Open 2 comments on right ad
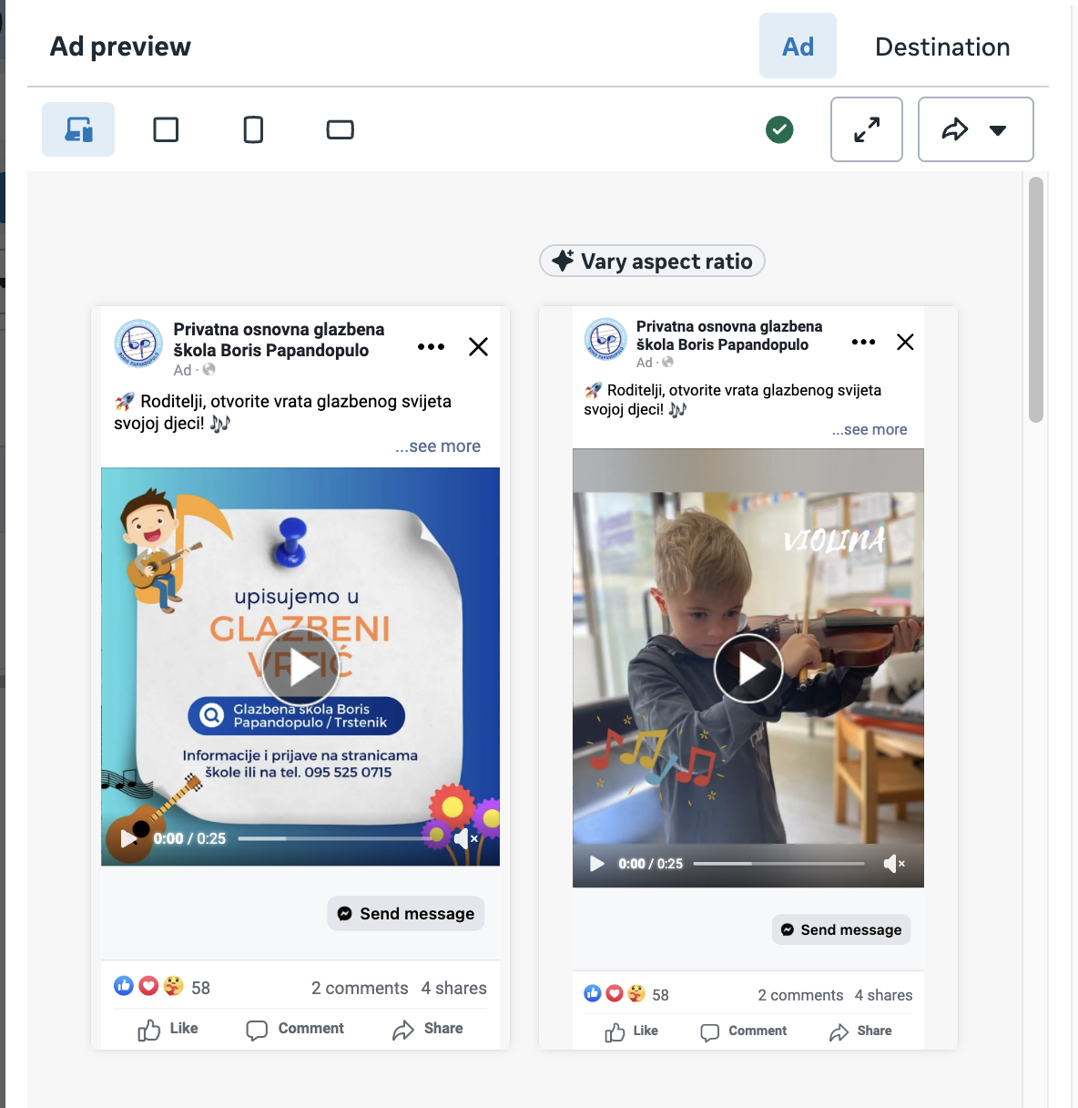1078x1108 pixels. pyautogui.click(x=800, y=995)
